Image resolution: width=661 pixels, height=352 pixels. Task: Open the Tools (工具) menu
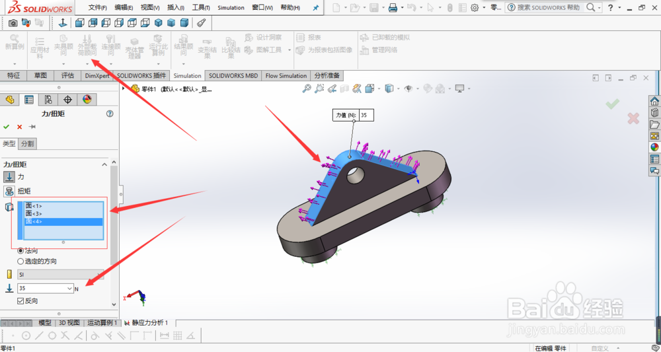click(201, 7)
